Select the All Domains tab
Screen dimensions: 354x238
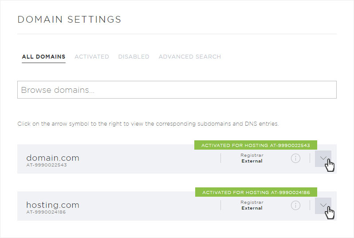(43, 57)
